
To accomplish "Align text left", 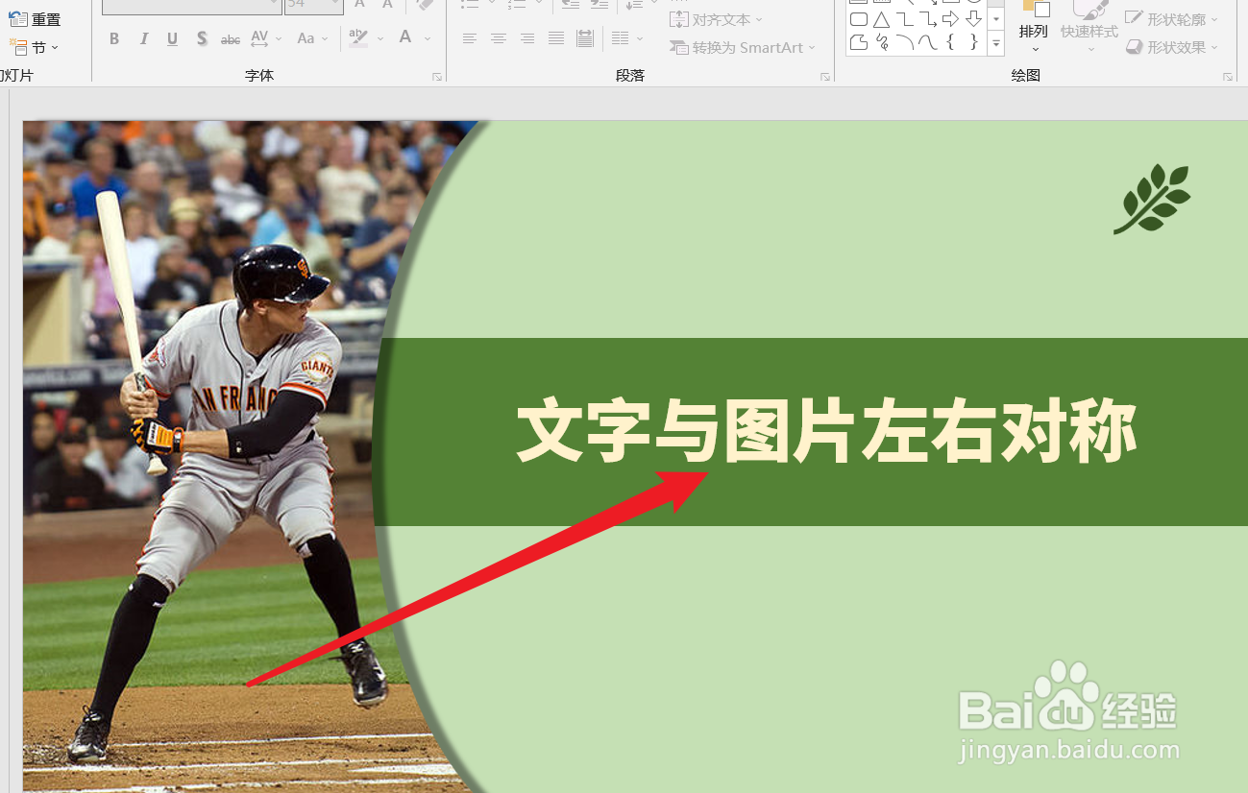I will 469,38.
